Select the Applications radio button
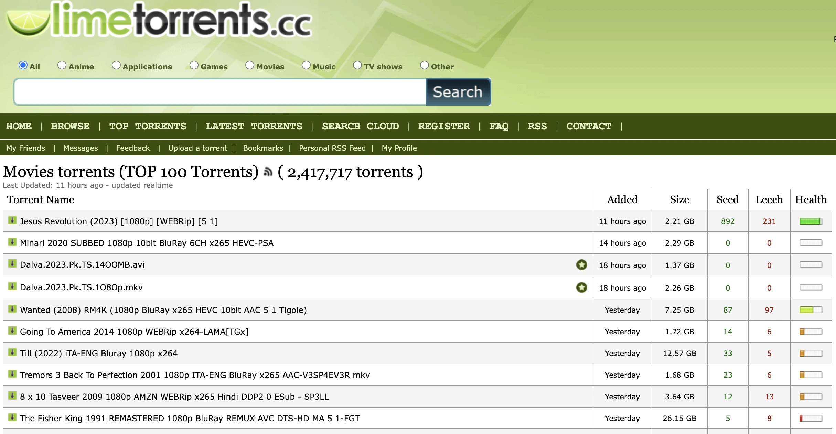 116,65
